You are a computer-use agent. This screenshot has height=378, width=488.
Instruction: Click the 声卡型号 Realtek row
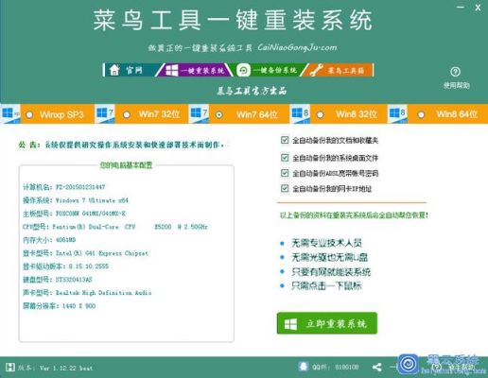(x=87, y=293)
